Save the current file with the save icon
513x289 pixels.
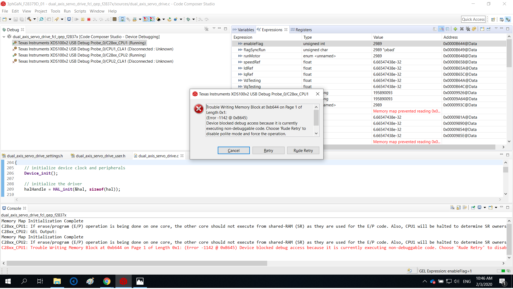pos(16,19)
